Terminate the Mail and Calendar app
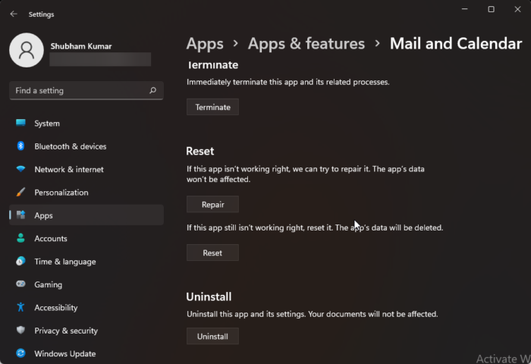 coord(212,107)
